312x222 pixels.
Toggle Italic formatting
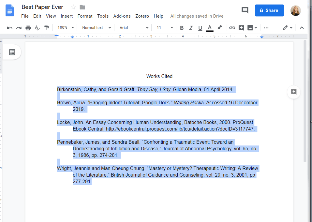tap(191, 28)
